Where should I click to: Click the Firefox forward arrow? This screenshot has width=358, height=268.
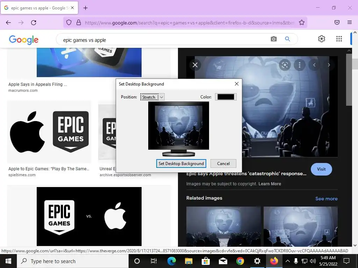click(21, 22)
